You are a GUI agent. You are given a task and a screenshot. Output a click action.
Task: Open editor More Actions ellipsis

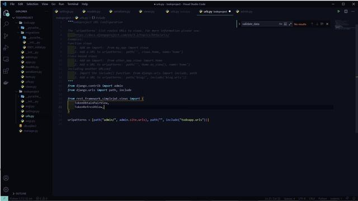pyautogui.click(x=353, y=11)
